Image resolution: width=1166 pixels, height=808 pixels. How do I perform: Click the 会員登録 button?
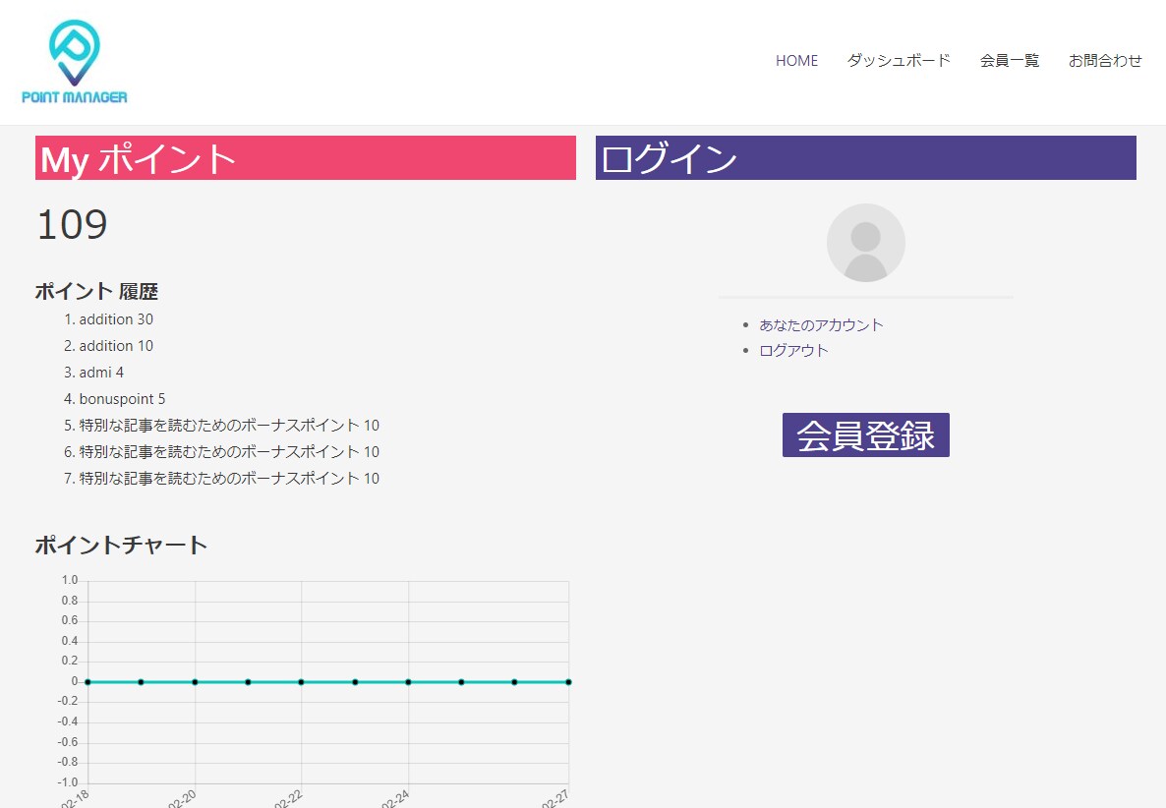[865, 434]
